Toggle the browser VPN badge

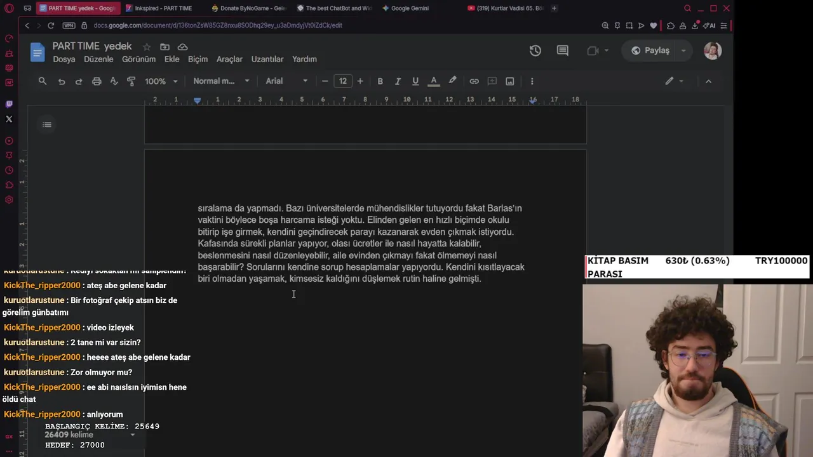[x=69, y=25]
